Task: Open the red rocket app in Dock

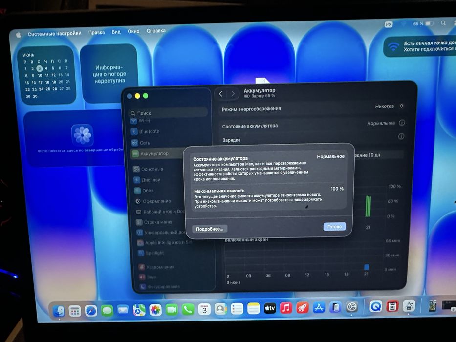Action: 303,307
